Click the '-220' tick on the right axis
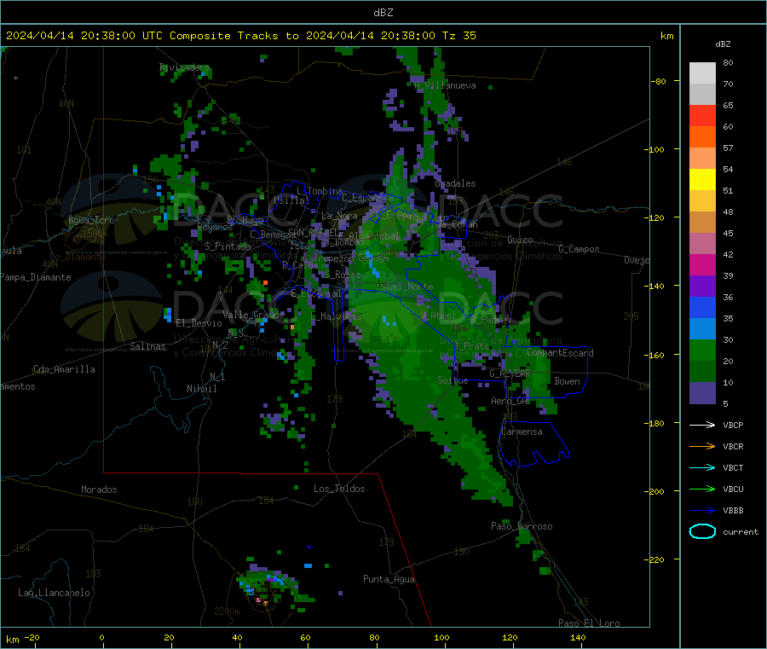The width and height of the screenshot is (767, 649). pos(654,559)
